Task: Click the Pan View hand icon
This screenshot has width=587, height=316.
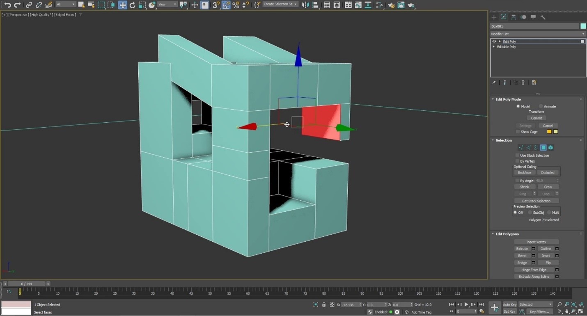Action: (x=566, y=311)
